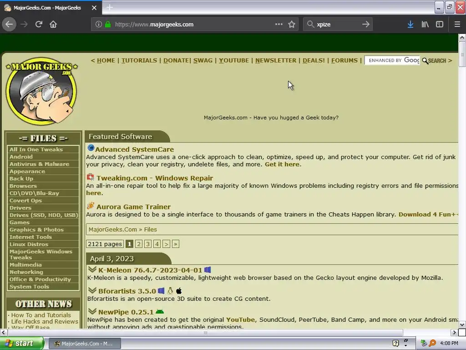Open the downloads arrow in toolbar
The image size is (466, 350).
click(410, 25)
